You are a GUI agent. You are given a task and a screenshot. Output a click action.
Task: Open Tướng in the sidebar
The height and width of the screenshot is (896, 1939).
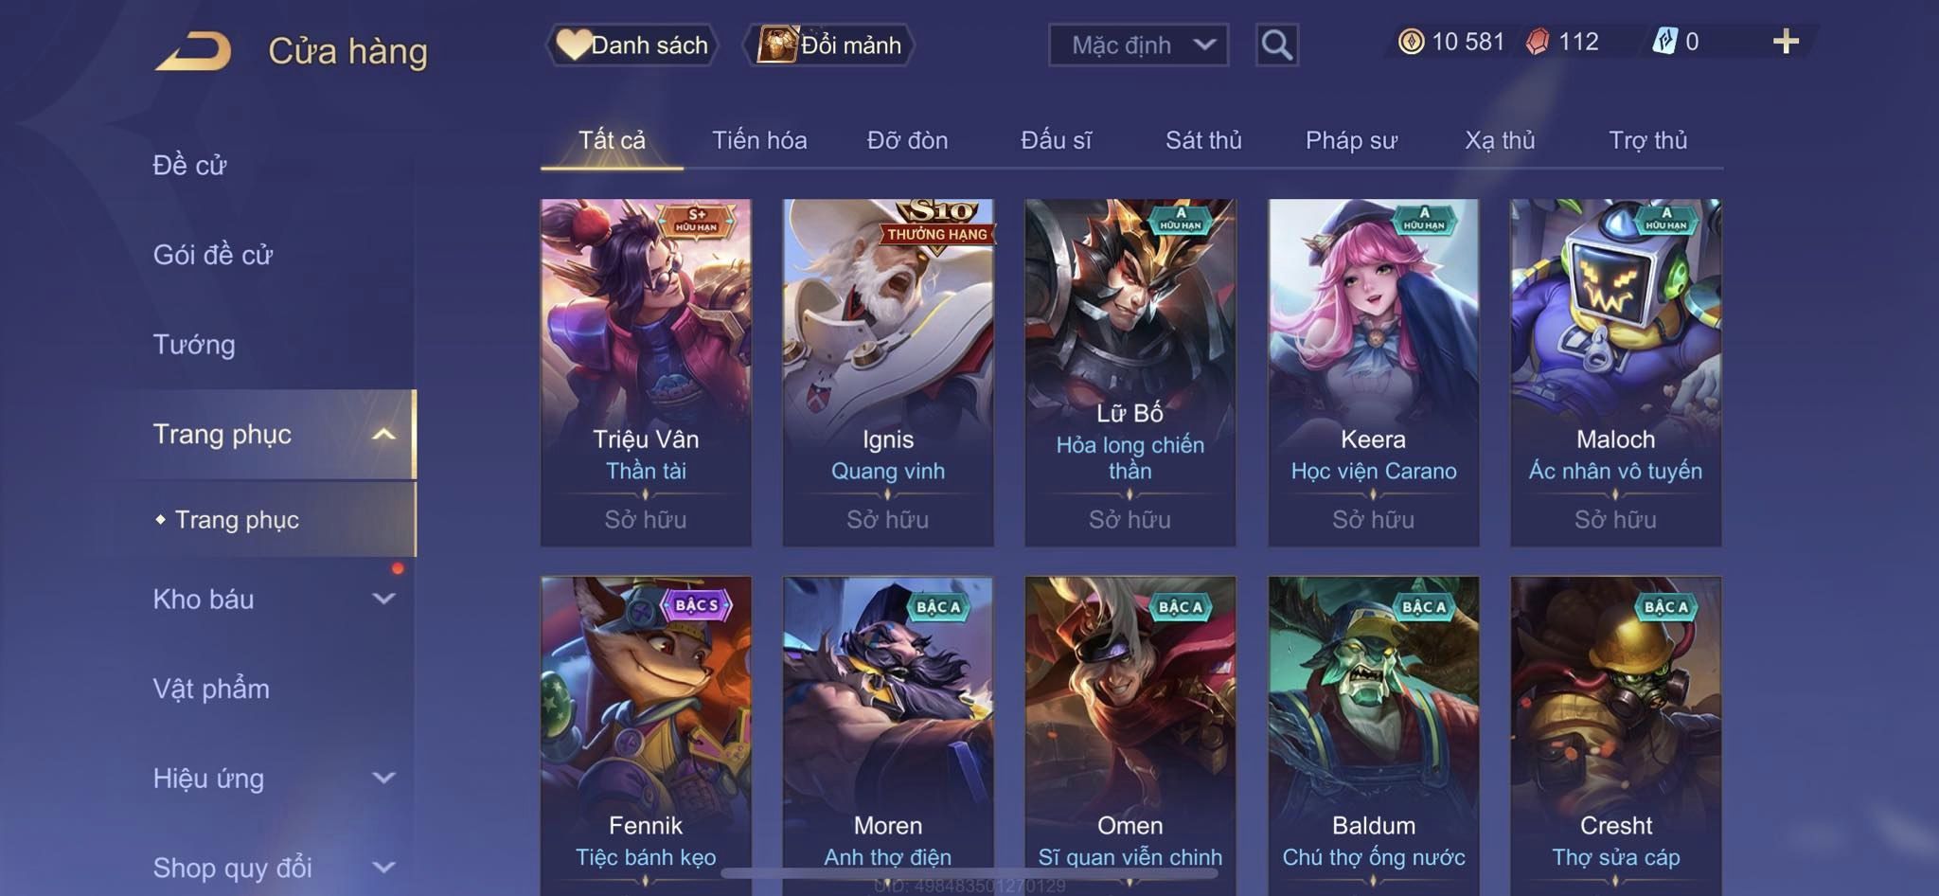click(x=194, y=345)
